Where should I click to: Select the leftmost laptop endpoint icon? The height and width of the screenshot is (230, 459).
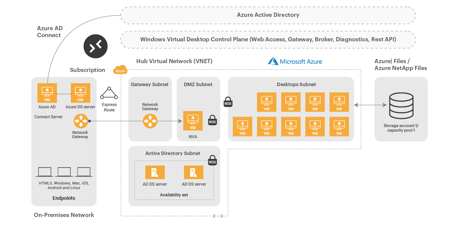pos(45,172)
